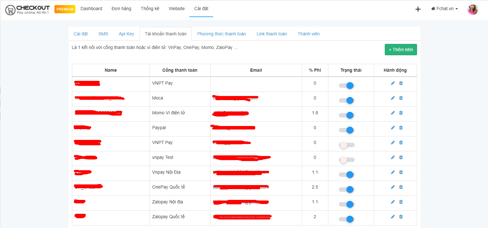The height and width of the screenshot is (228, 488).
Task: Click the Cổng thanh toán column header
Action: 180,70
